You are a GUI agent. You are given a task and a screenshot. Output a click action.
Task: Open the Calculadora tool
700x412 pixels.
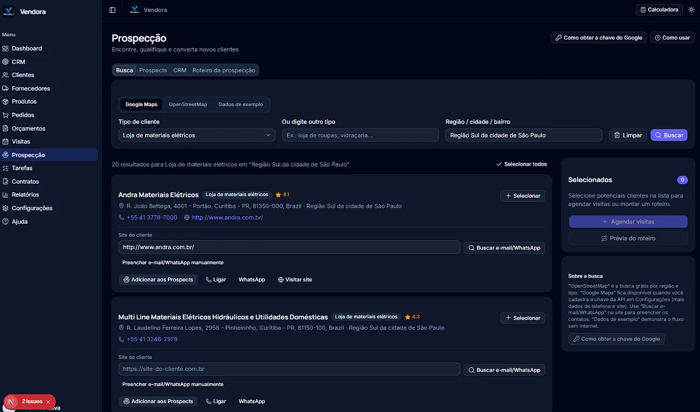pos(659,10)
